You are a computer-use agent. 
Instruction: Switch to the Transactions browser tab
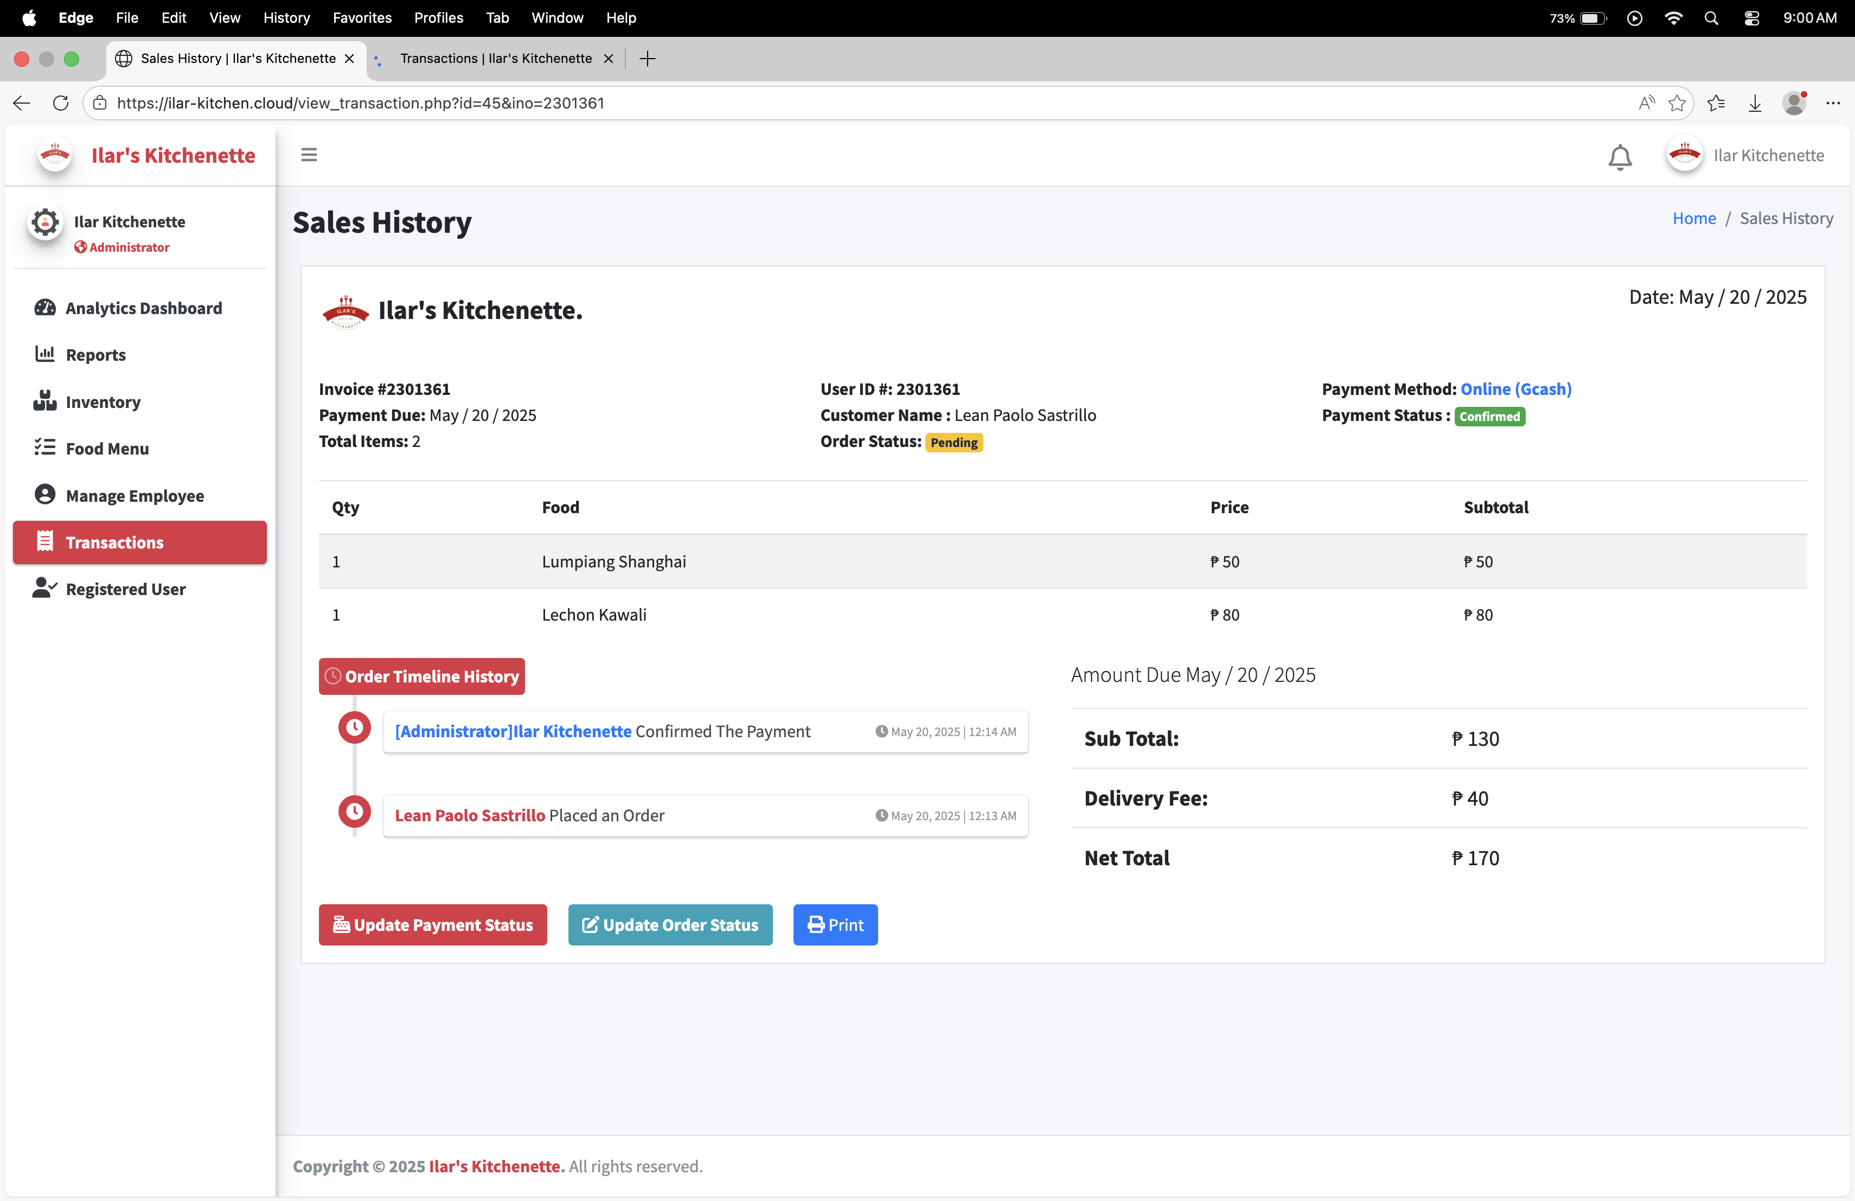[x=496, y=59]
